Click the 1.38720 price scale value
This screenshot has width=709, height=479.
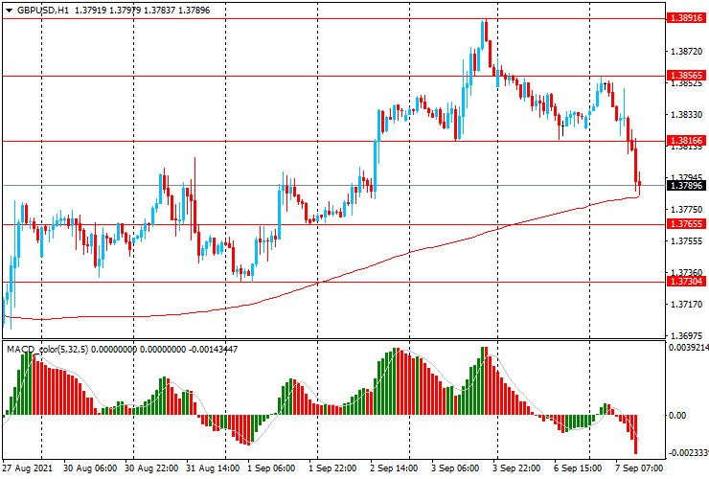coord(687,52)
